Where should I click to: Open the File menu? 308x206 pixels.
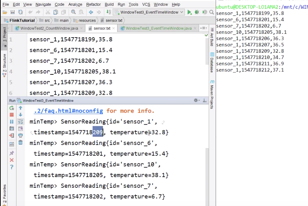(6, 4)
